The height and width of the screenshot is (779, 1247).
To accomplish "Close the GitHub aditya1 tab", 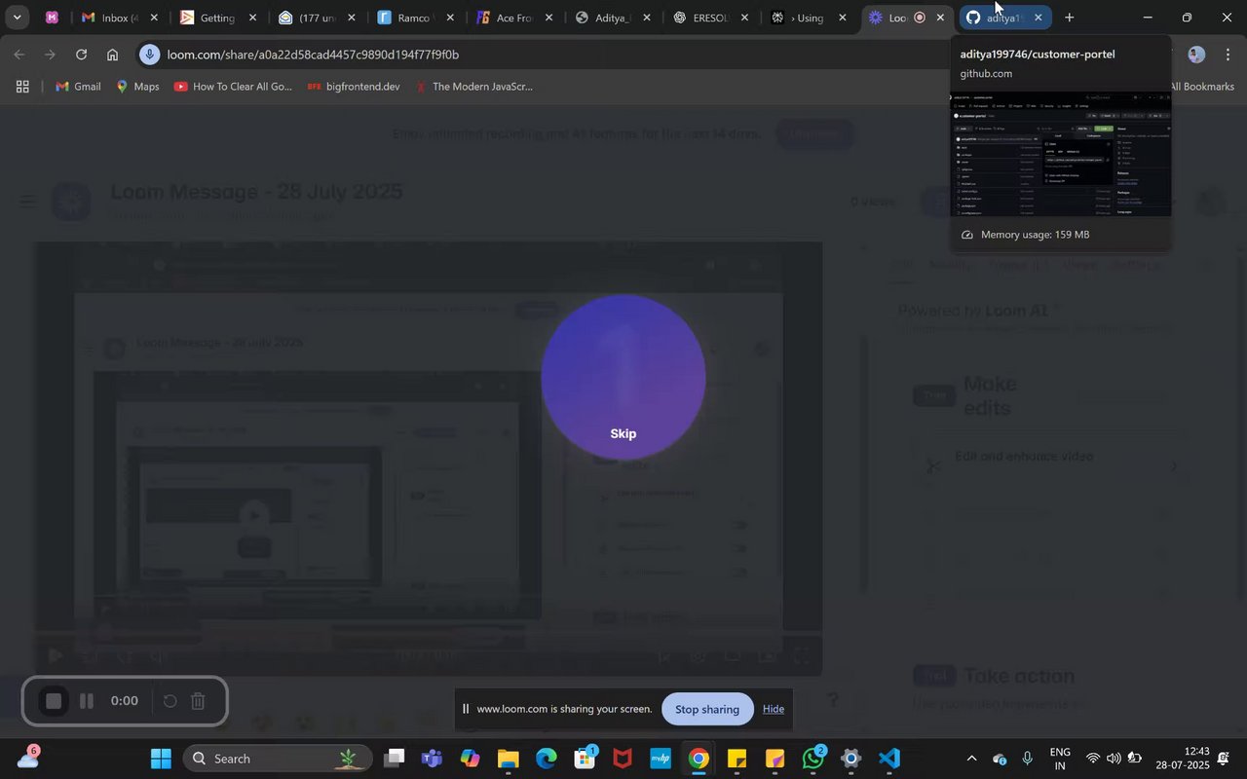I will [x=1039, y=18].
